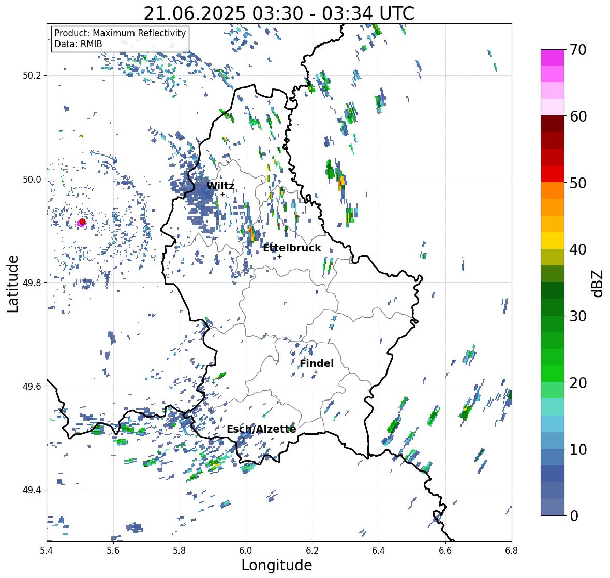
Task: Click the 50 tick label on colorbar
Action: click(x=578, y=183)
